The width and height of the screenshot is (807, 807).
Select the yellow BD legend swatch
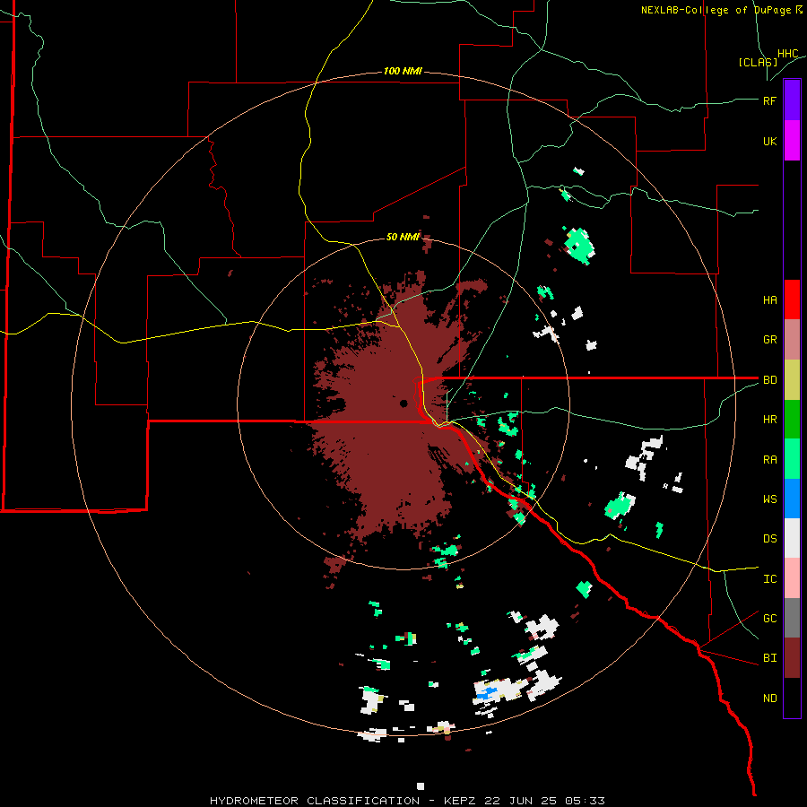792,380
